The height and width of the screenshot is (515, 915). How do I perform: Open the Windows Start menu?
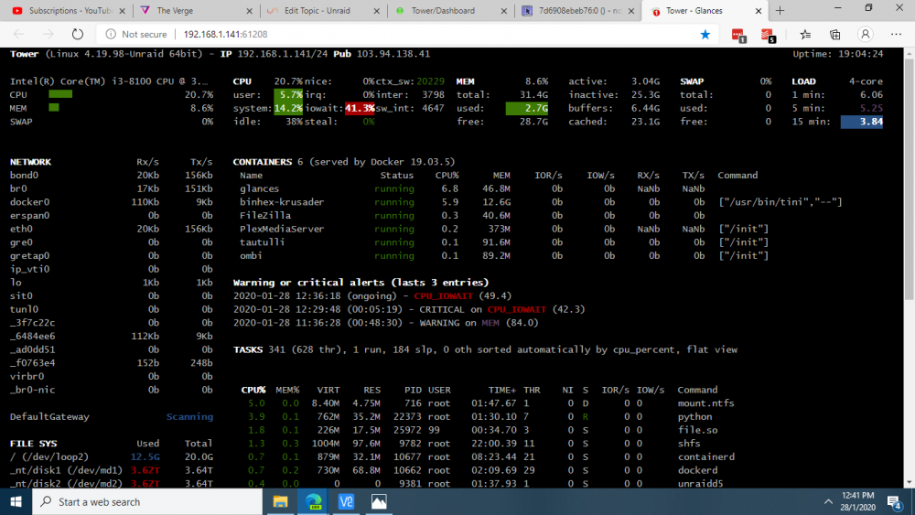click(16, 501)
